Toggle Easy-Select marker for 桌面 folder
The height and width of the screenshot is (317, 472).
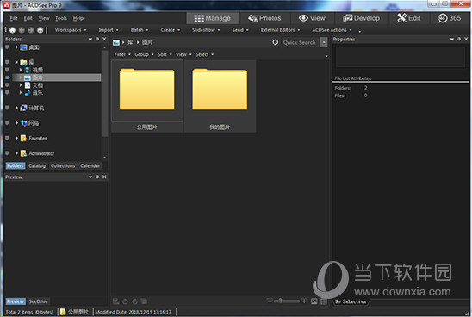(x=7, y=47)
